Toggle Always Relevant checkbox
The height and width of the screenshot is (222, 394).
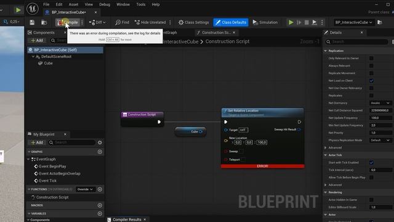371,66
